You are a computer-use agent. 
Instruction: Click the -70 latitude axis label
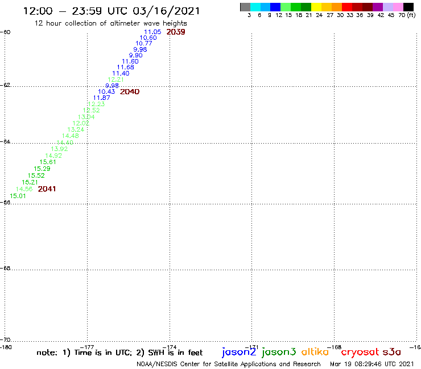(x=5, y=340)
